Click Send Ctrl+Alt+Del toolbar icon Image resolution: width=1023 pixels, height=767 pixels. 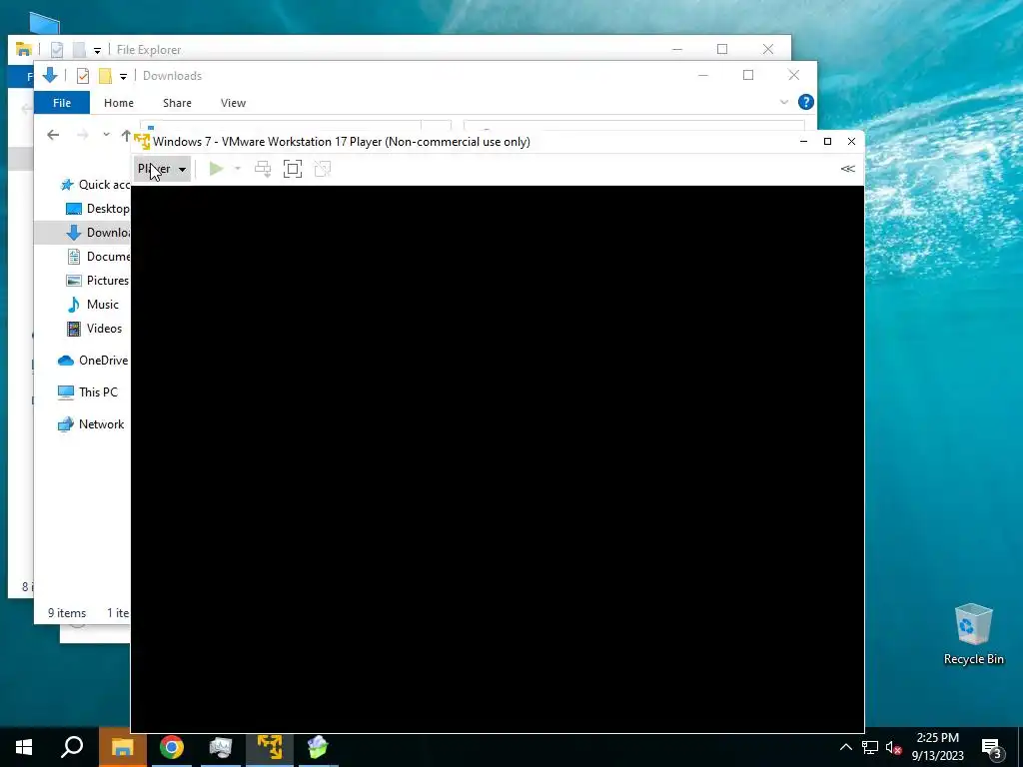pos(263,169)
